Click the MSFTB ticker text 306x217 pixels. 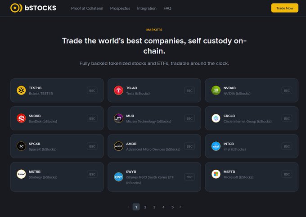coord(229,172)
